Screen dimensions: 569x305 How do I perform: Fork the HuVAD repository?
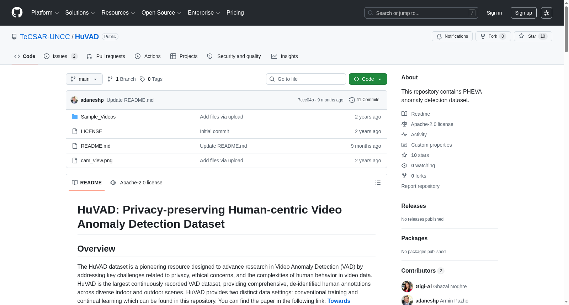pos(493,36)
